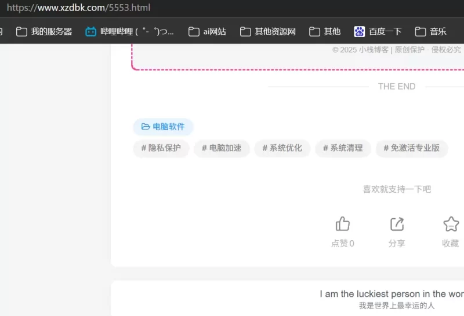Select the # 系统优化 tag
This screenshot has width=464, height=316.
point(282,148)
